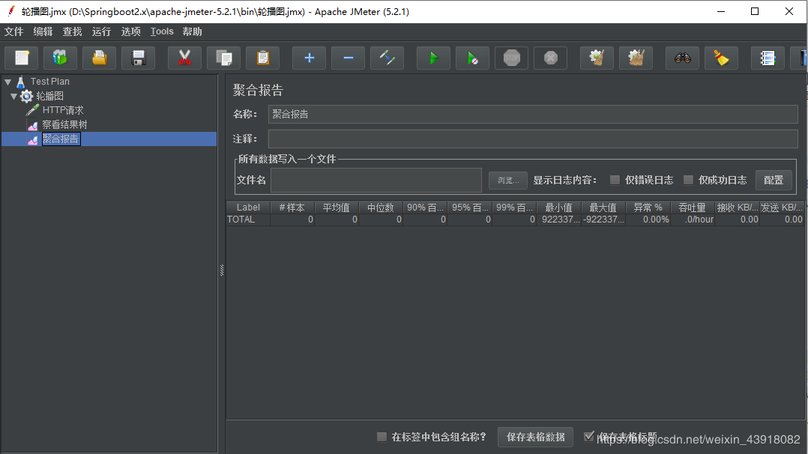Open the 运行 menu
The width and height of the screenshot is (808, 454).
(101, 31)
